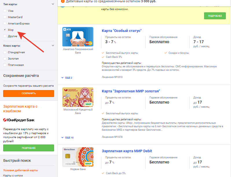Open the Карта "Зарплатная МИР золотая" link

coord(131,91)
